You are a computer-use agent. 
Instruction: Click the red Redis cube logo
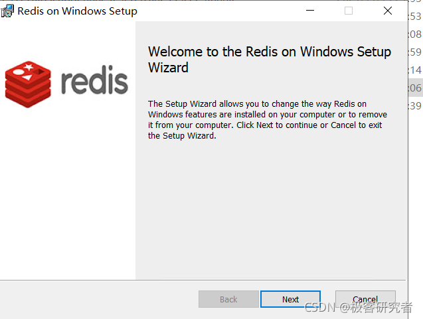28,84
